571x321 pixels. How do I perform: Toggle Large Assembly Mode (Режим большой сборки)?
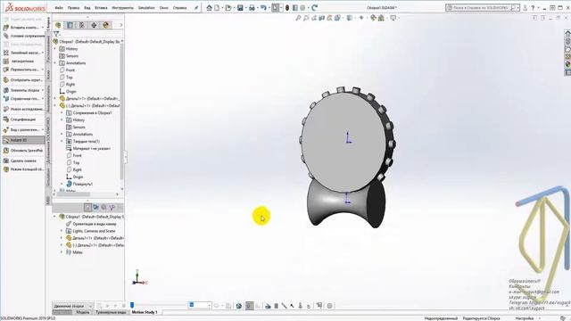click(23, 169)
